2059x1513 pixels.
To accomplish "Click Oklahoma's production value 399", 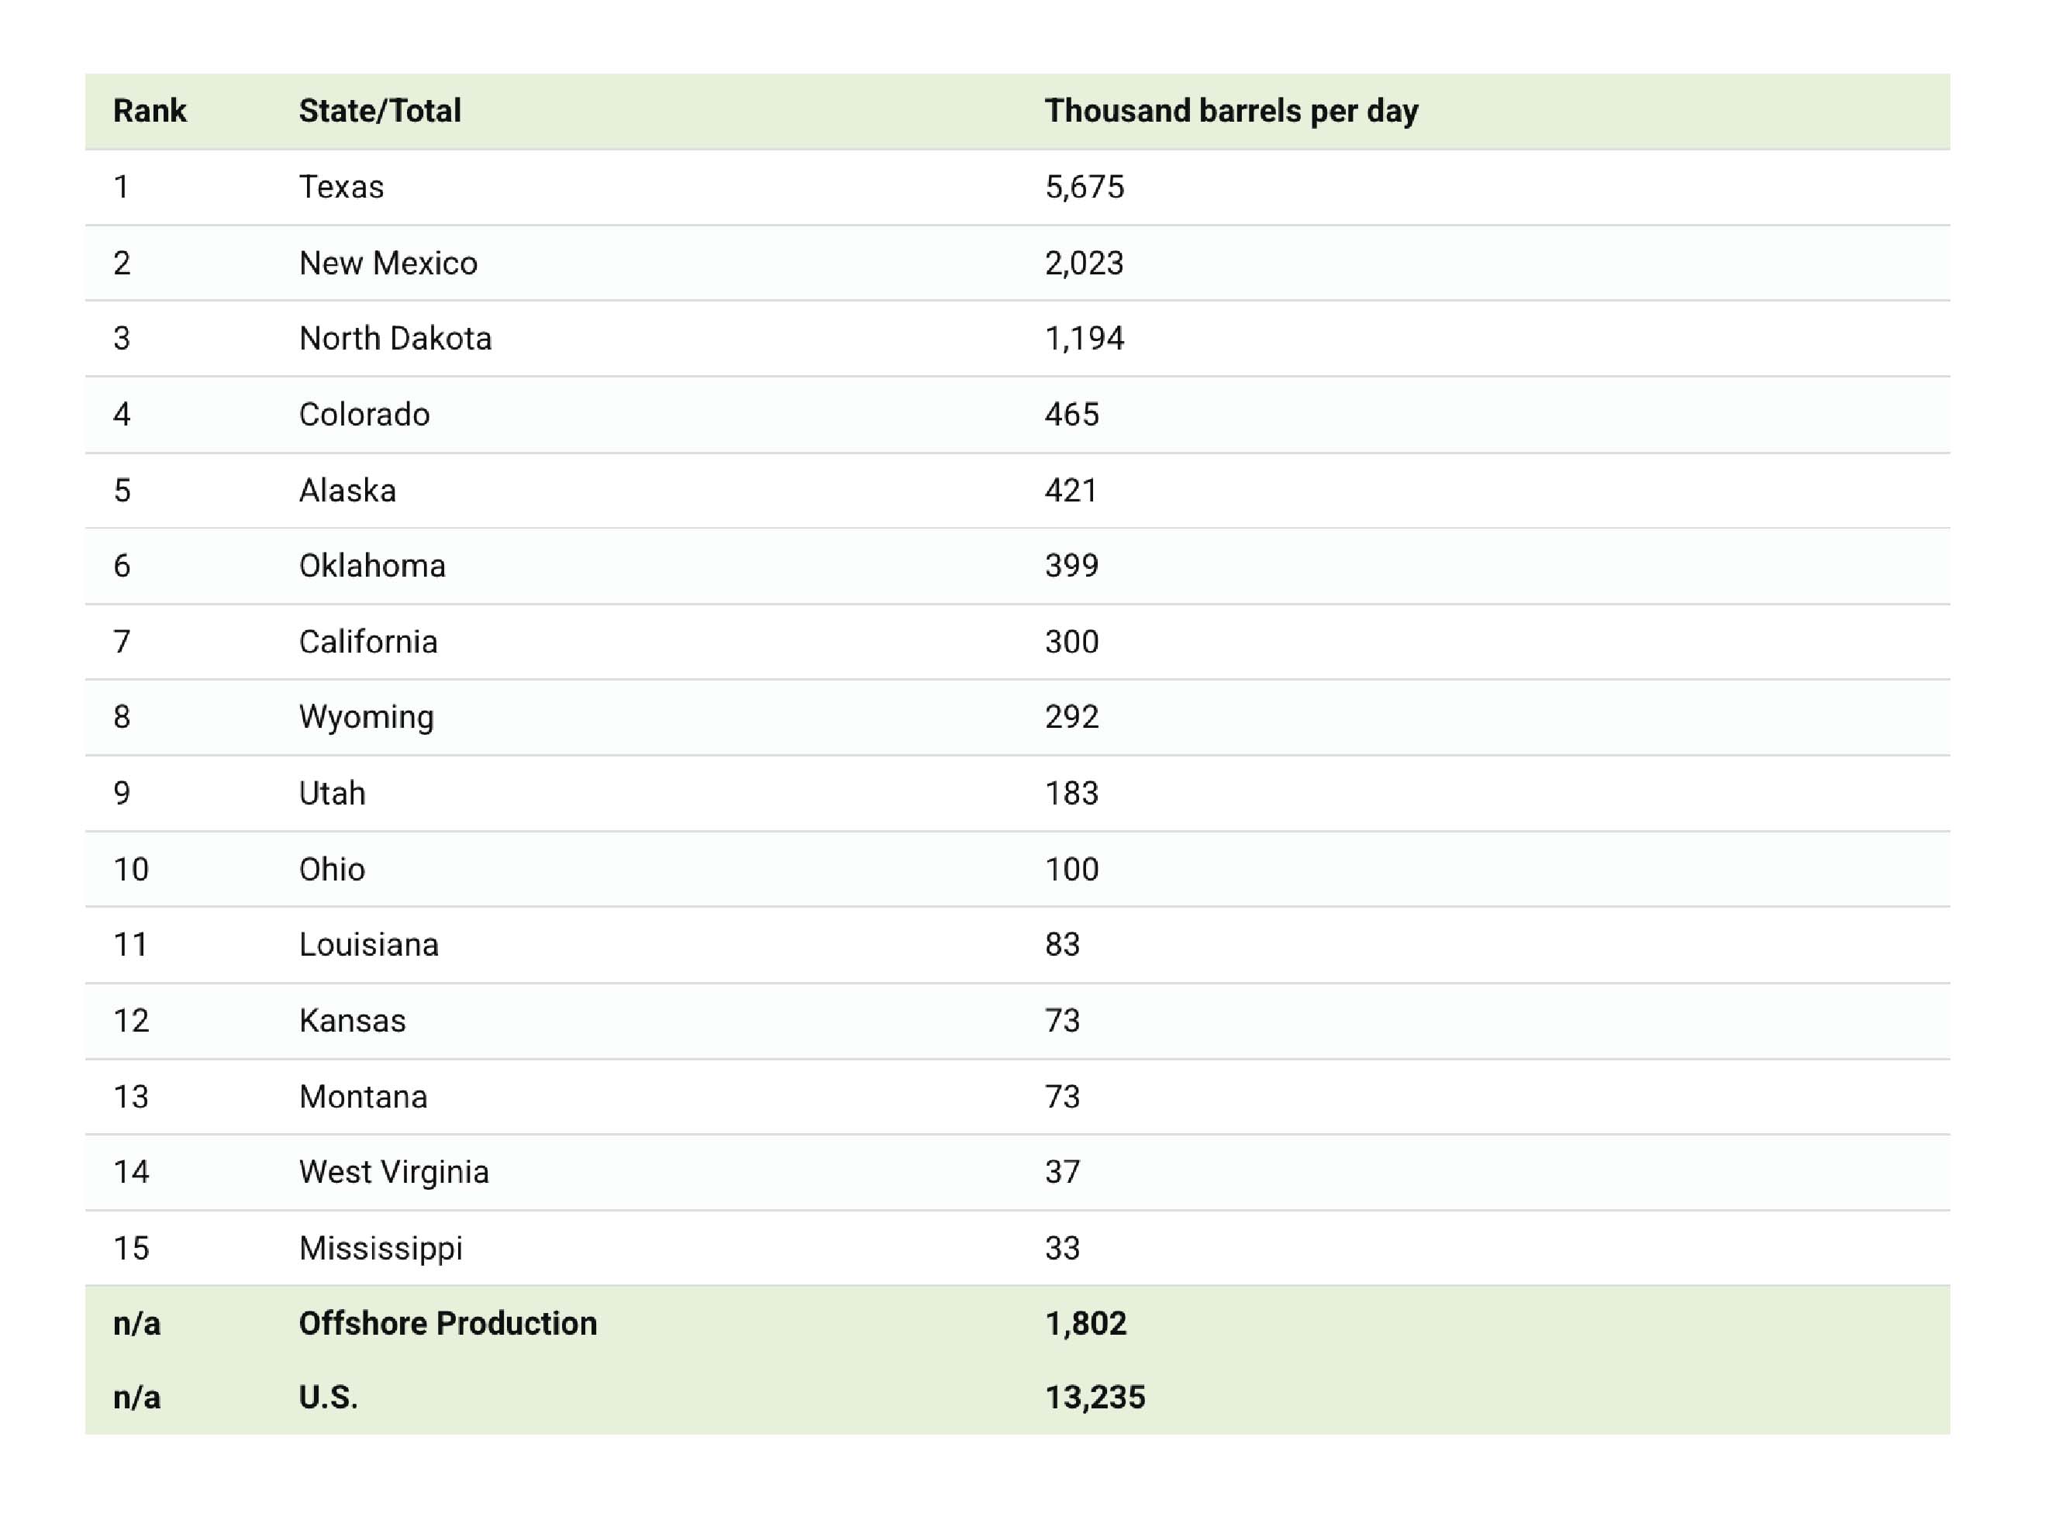I will coord(1071,566).
